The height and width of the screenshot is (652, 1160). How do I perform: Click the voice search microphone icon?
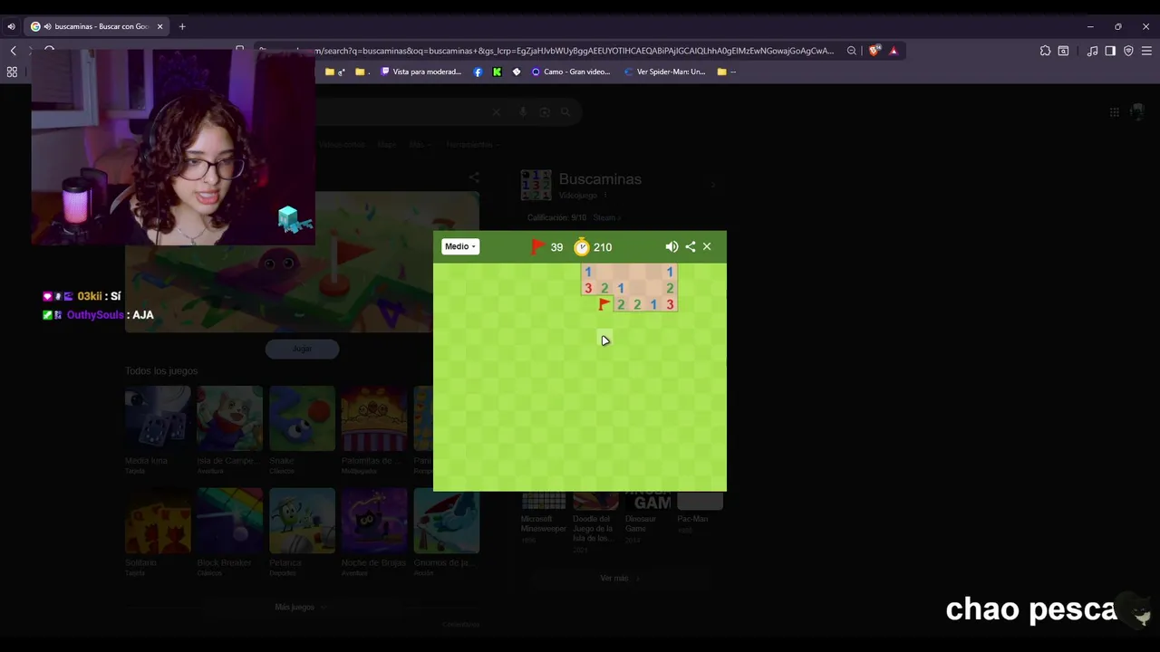tap(523, 112)
